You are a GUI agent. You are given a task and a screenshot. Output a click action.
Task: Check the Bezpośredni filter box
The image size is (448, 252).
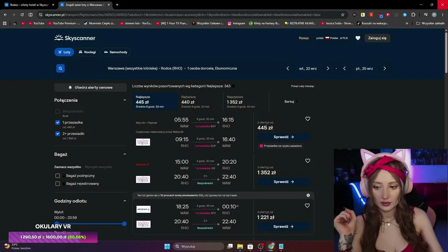point(58,111)
